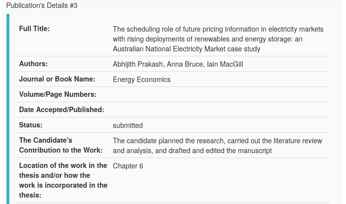Click the empty Date Accepted/Published value cell
Image resolution: width=346 pixels, height=204 pixels.
pyautogui.click(x=220, y=110)
